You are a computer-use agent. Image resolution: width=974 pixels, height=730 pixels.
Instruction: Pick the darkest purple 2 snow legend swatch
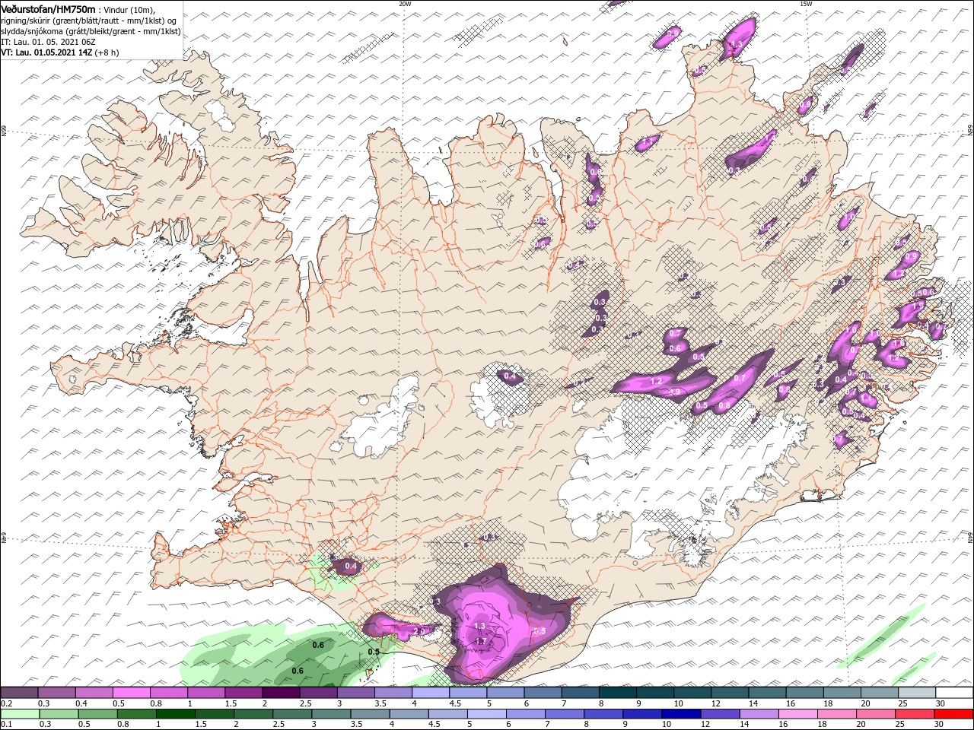[281, 693]
